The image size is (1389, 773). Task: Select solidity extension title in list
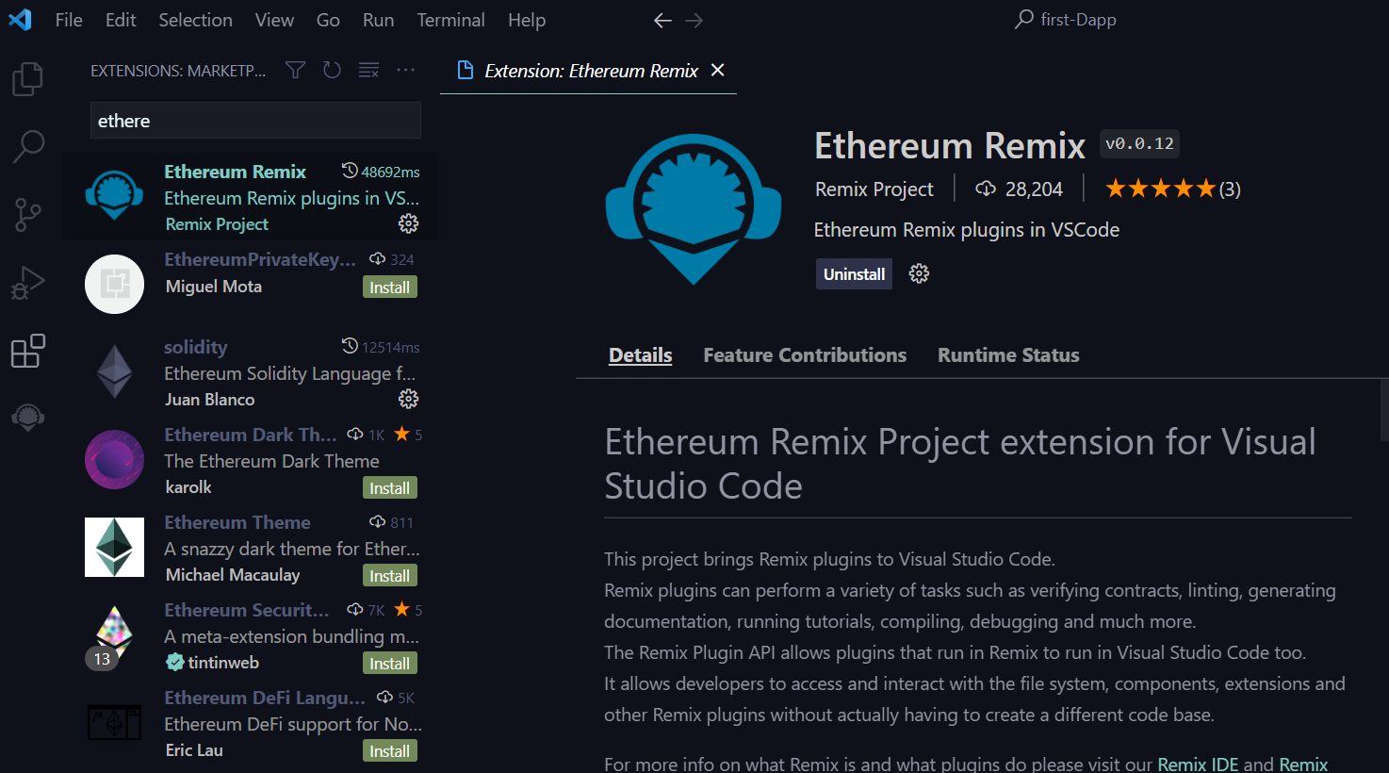[x=196, y=347]
